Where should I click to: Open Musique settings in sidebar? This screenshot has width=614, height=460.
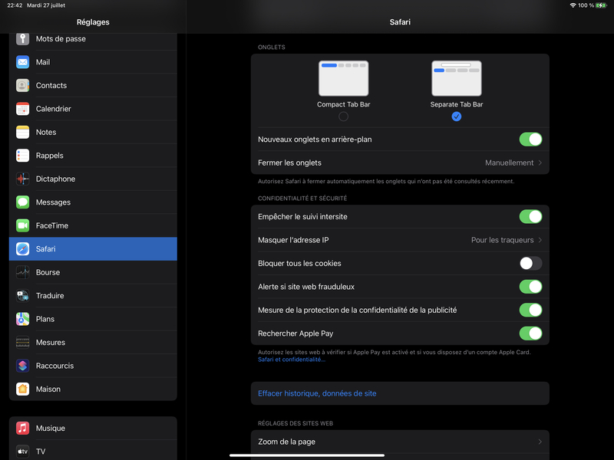[x=93, y=429]
